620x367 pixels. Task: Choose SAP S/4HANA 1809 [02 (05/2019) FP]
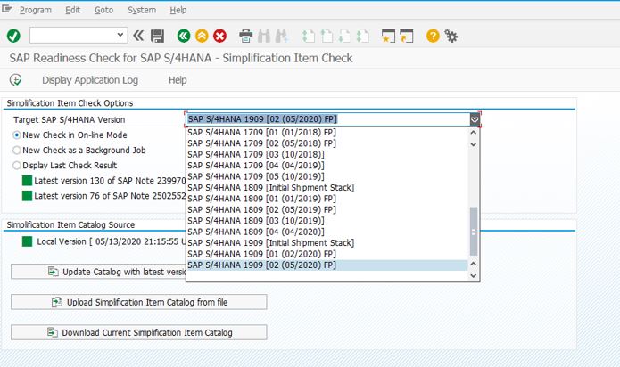[327, 209]
